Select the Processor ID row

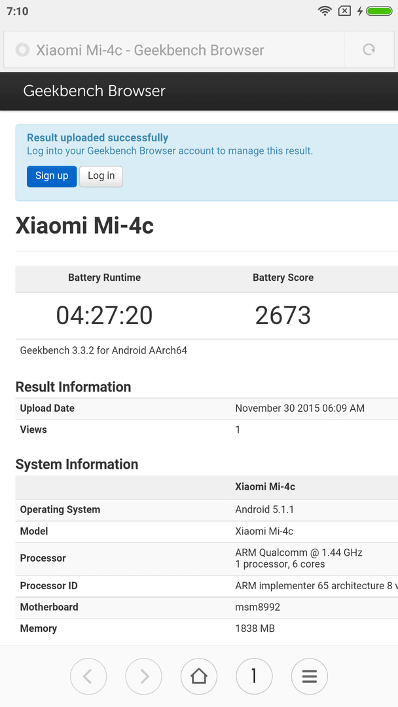click(x=207, y=586)
